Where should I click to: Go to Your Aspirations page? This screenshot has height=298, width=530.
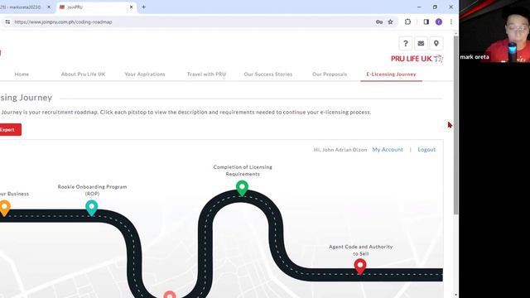click(145, 74)
